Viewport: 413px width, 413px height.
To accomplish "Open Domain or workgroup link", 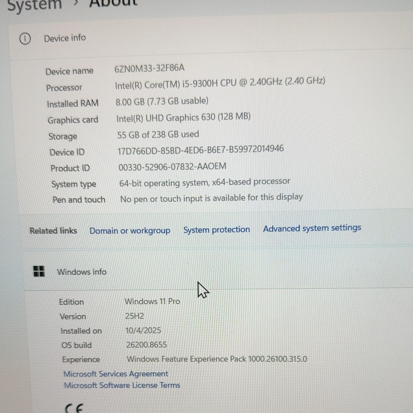I will 130,231.
